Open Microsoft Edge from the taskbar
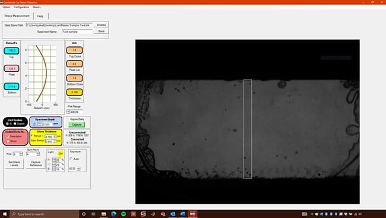Screen dimensions: 386x218 point(113,214)
